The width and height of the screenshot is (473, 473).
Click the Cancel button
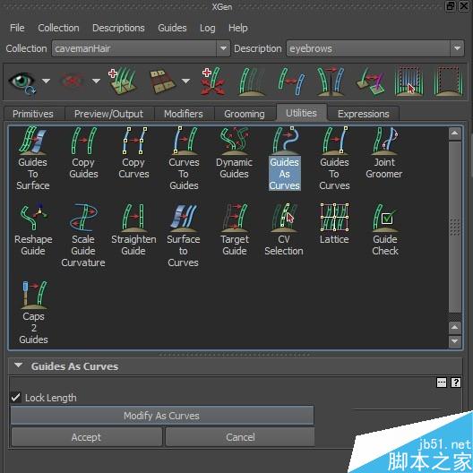[x=240, y=437]
